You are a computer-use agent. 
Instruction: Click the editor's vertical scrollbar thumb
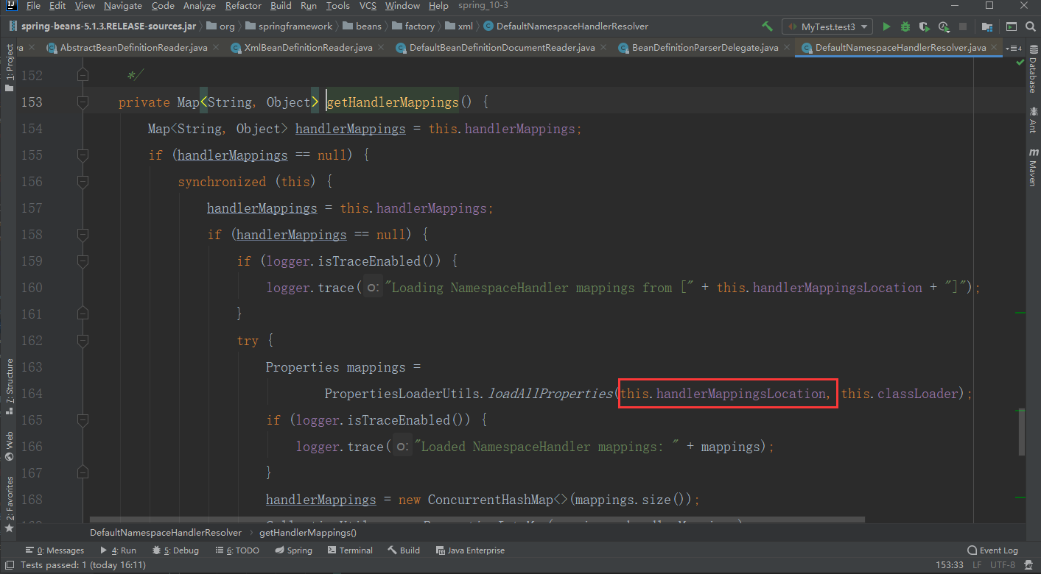(x=1021, y=433)
